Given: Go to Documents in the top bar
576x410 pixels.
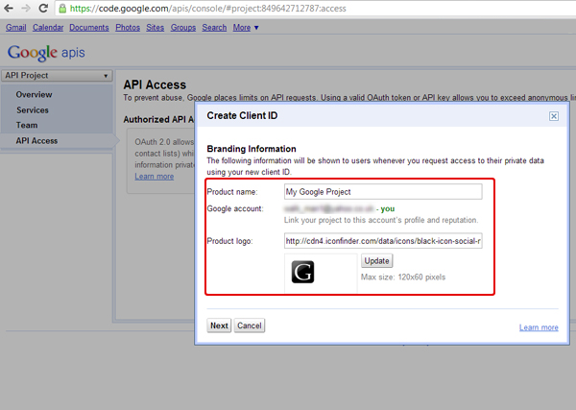Looking at the screenshot, I should [89, 28].
